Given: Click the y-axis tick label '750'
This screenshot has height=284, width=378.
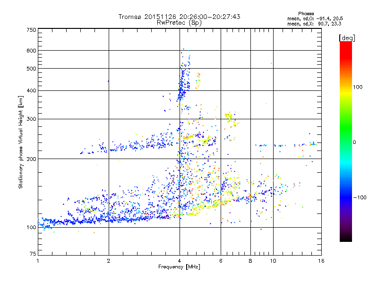Looking at the screenshot, I should coord(32,30).
